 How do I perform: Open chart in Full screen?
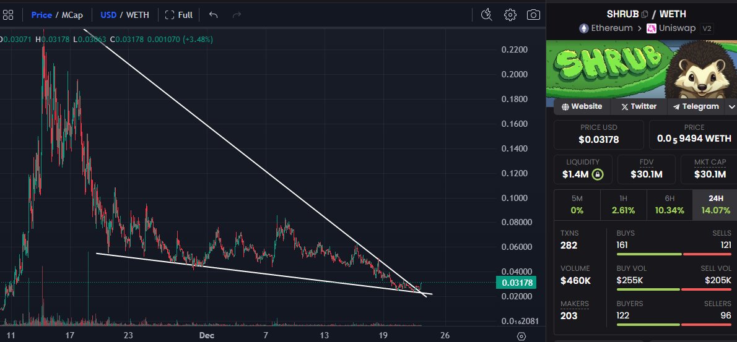point(179,15)
